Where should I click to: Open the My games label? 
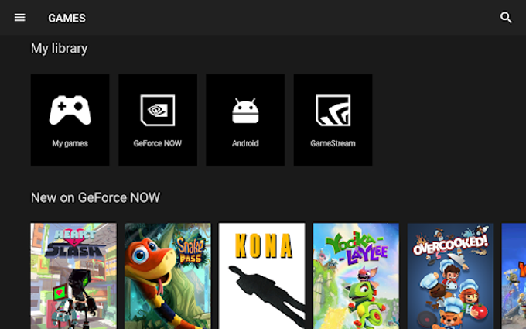pyautogui.click(x=70, y=143)
